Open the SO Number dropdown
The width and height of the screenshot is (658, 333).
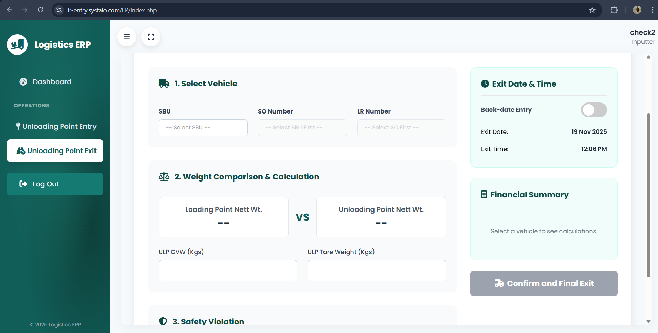coord(302,128)
